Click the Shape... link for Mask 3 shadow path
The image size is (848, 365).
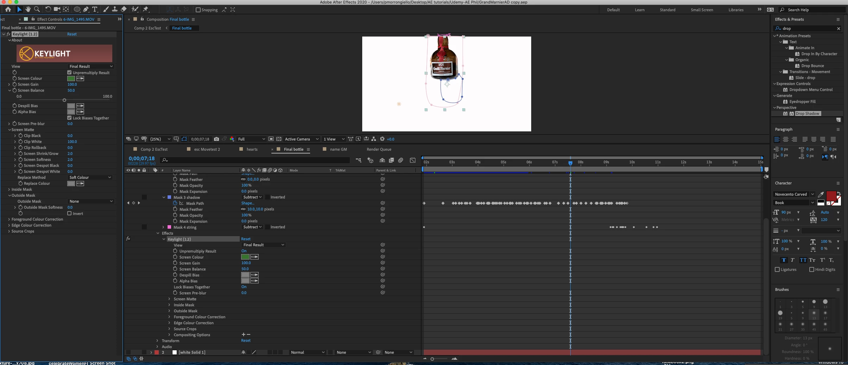[x=247, y=203]
